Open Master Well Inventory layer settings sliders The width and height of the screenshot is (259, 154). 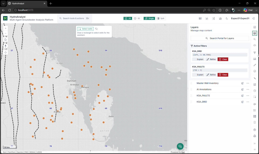coord(242,83)
